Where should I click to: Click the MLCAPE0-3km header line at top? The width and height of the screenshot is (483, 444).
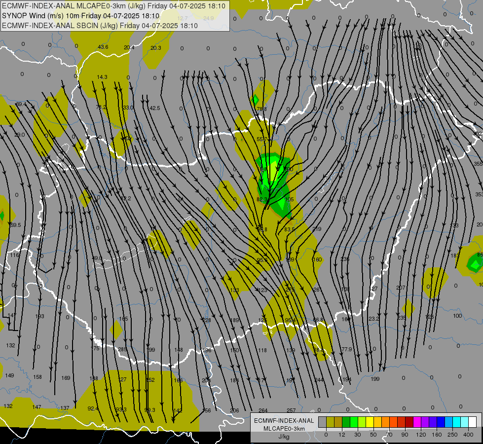coord(113,6)
